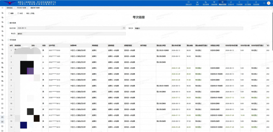Click the 考试点 field
This screenshot has height=132, width=273.
pyautogui.click(x=188, y=28)
